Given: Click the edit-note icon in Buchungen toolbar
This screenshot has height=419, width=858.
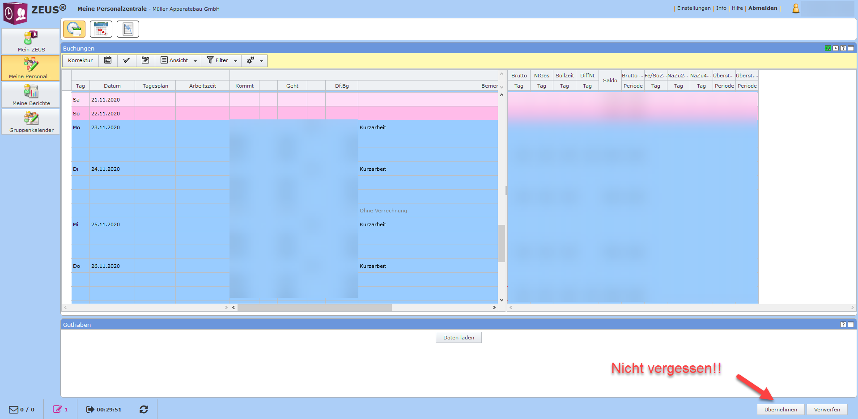Looking at the screenshot, I should coord(145,60).
